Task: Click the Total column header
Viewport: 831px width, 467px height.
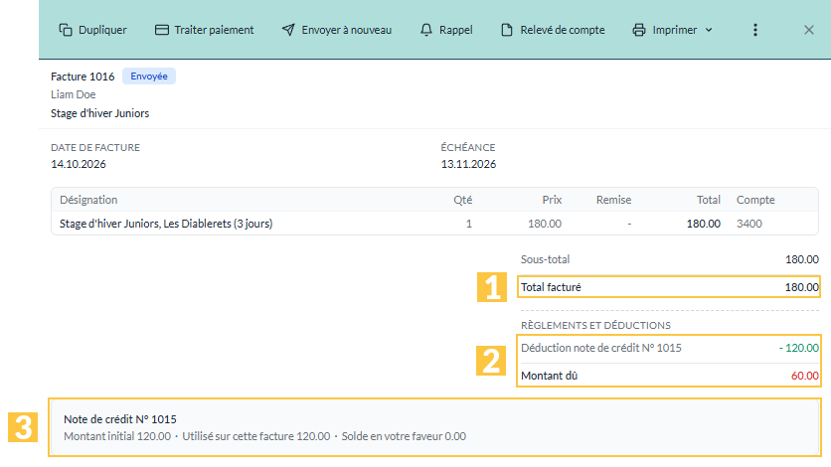Action: [x=709, y=200]
